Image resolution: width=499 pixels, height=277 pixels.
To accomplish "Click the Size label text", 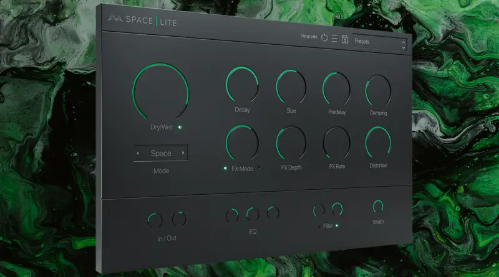I will 291,111.
